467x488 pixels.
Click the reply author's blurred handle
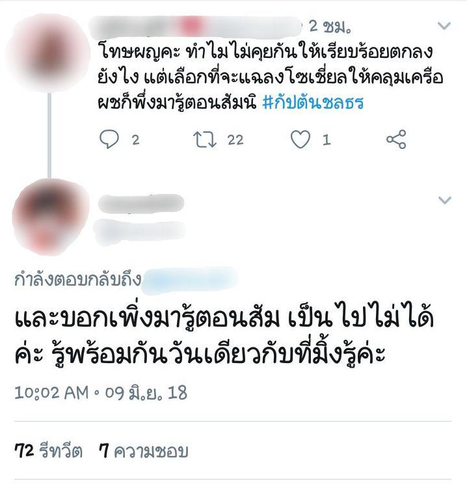[x=140, y=231]
